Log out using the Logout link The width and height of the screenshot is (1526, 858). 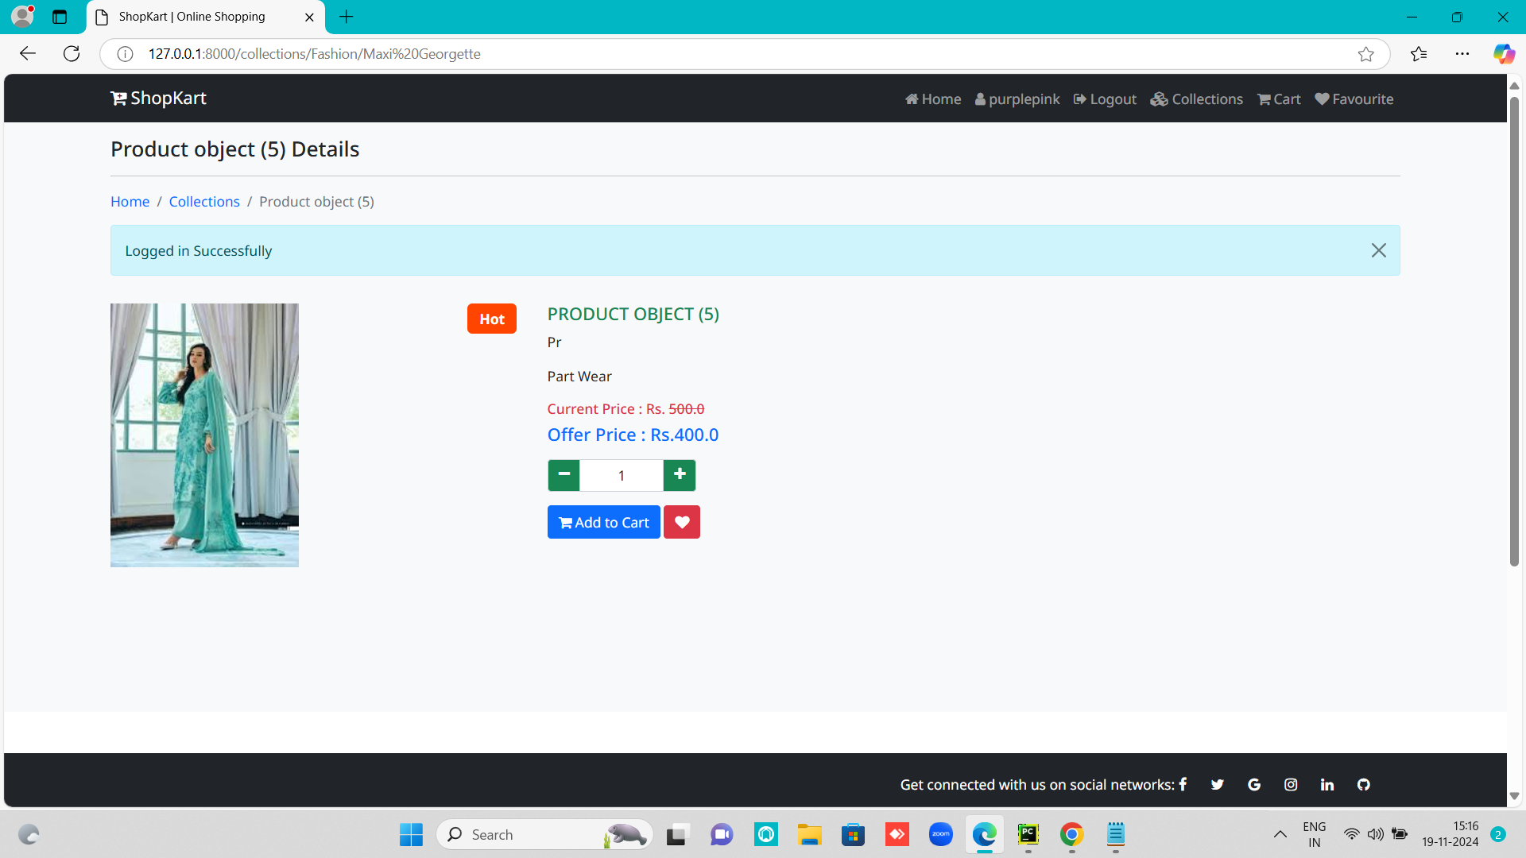coord(1105,99)
